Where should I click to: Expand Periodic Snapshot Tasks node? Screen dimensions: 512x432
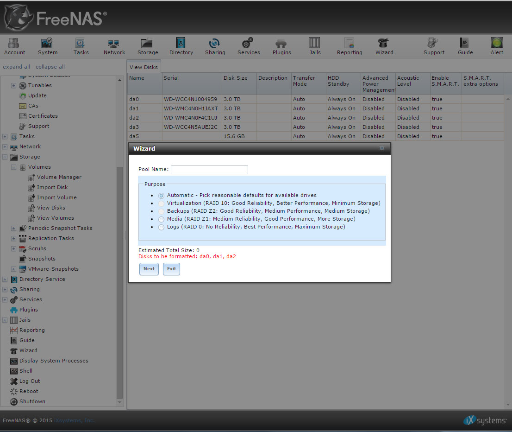[13, 228]
